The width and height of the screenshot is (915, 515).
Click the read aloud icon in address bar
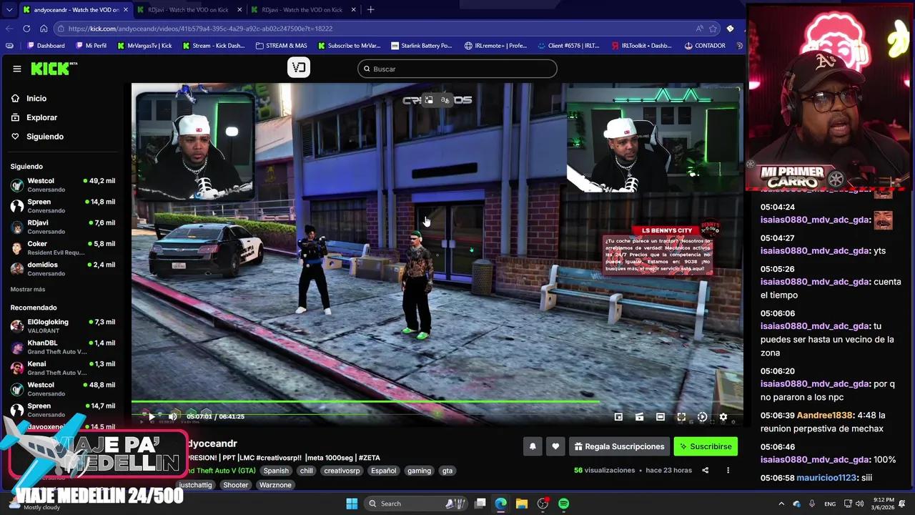(x=699, y=29)
